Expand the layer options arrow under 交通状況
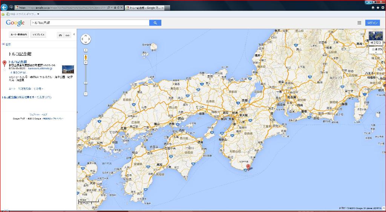The height and width of the screenshot is (212, 386). click(x=376, y=52)
